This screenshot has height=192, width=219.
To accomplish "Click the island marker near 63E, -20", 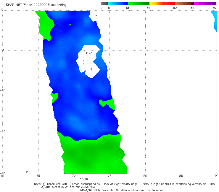I will point(27,172).
